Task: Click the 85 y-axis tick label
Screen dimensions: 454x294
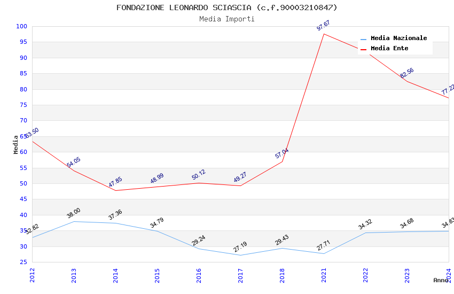Action: click(24, 74)
